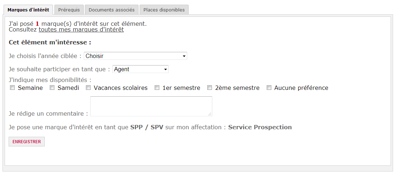This screenshot has width=397, height=174.
Task: Open the Documents associés tab
Action: click(x=112, y=10)
